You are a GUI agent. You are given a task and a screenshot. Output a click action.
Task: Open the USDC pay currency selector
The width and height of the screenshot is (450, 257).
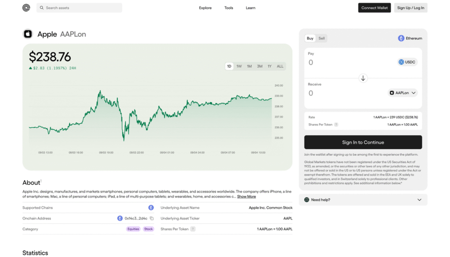pos(407,62)
